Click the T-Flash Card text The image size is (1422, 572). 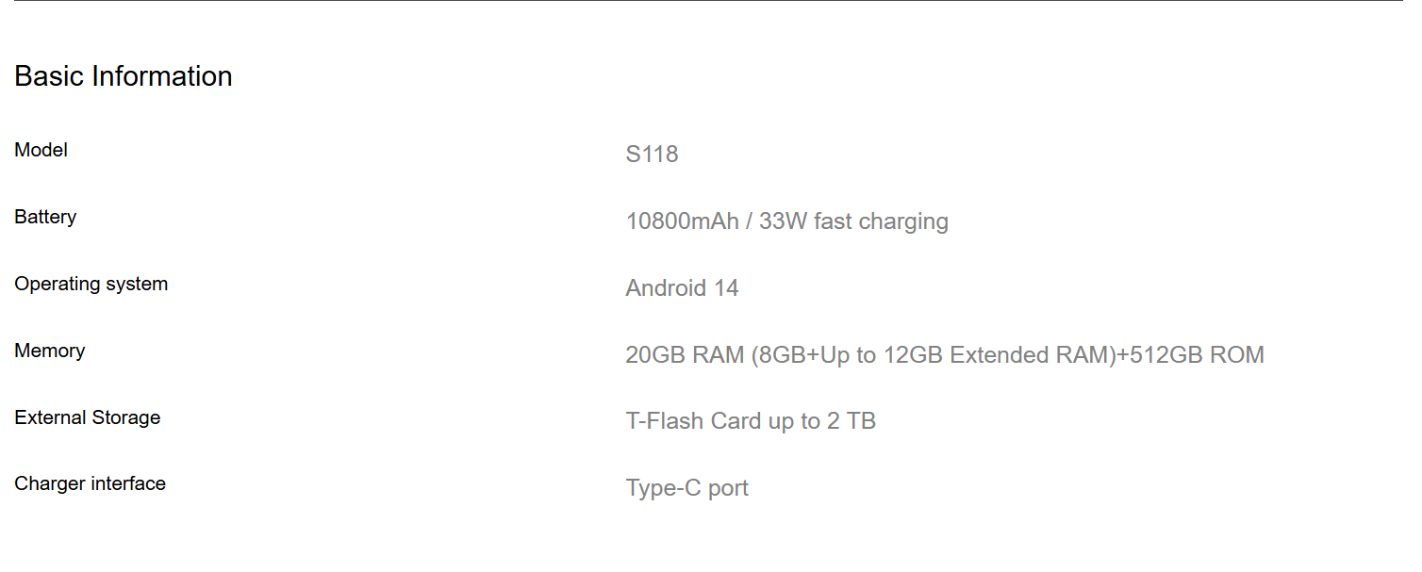(x=694, y=421)
